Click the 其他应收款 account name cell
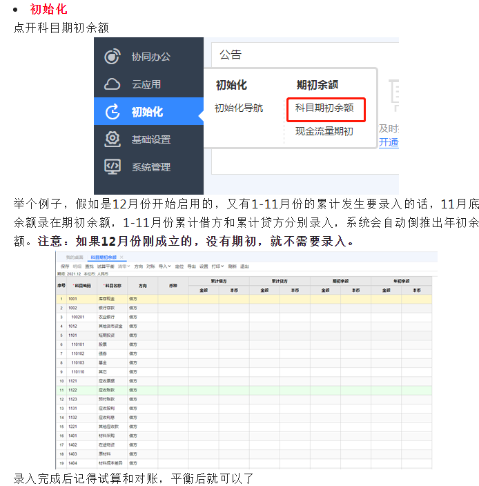The width and height of the screenshot is (479, 486). click(x=113, y=427)
